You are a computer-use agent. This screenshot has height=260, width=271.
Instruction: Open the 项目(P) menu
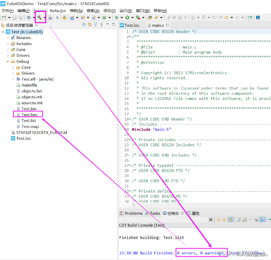pyautogui.click(x=110, y=11)
